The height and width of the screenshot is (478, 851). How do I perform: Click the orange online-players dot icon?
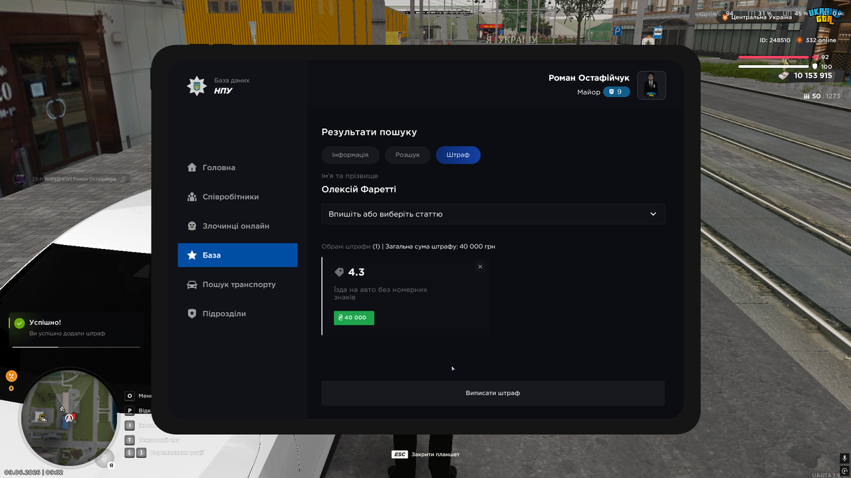[x=800, y=40]
